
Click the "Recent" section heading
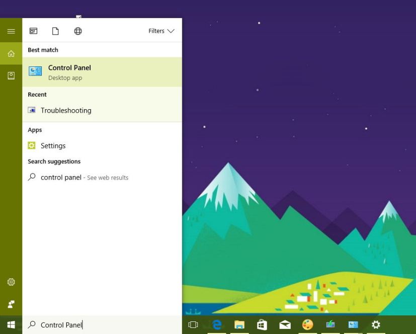point(37,95)
